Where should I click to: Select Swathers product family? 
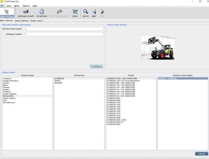click(x=27, y=92)
